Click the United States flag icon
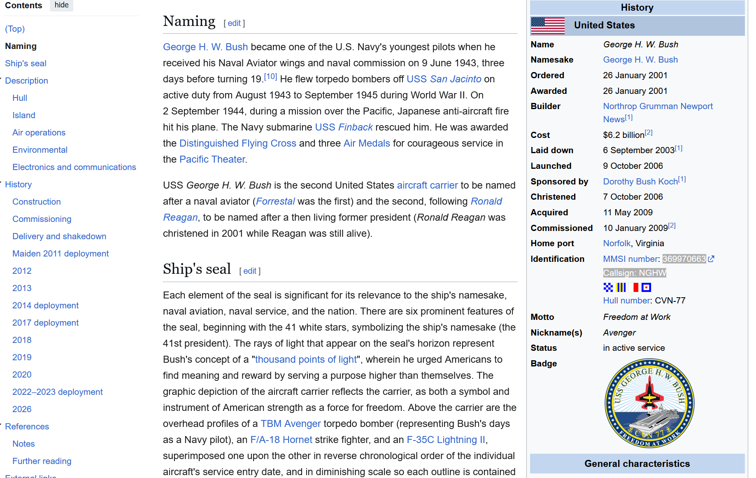The width and height of the screenshot is (756, 478). (547, 26)
